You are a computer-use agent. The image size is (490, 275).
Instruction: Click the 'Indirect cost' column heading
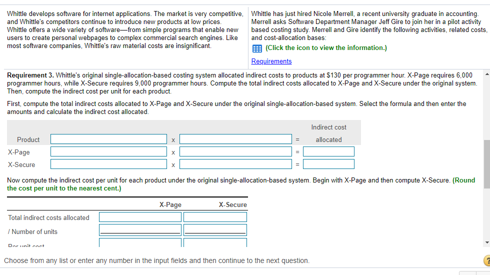point(329,127)
